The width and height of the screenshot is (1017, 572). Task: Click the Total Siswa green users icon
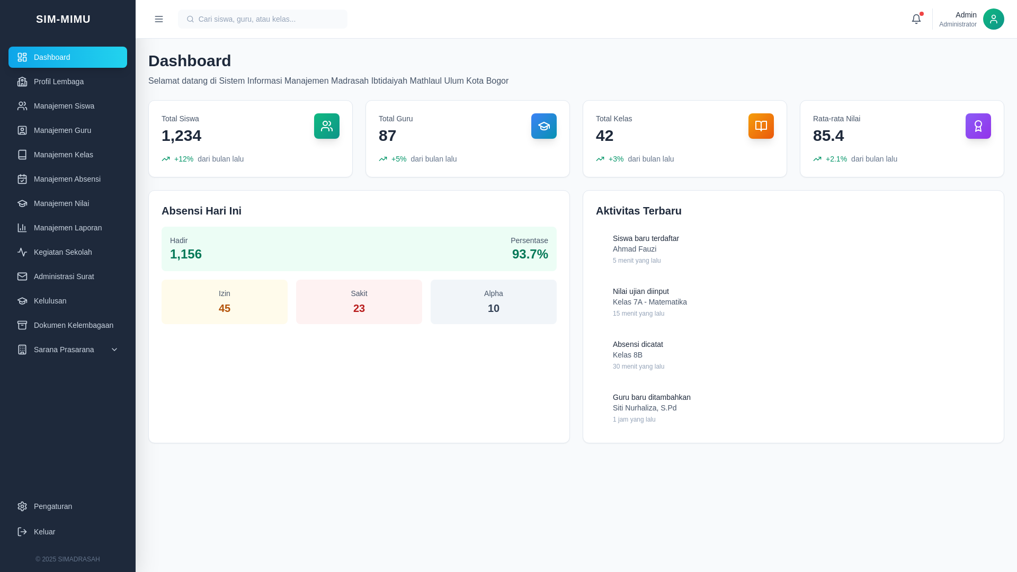tap(326, 126)
